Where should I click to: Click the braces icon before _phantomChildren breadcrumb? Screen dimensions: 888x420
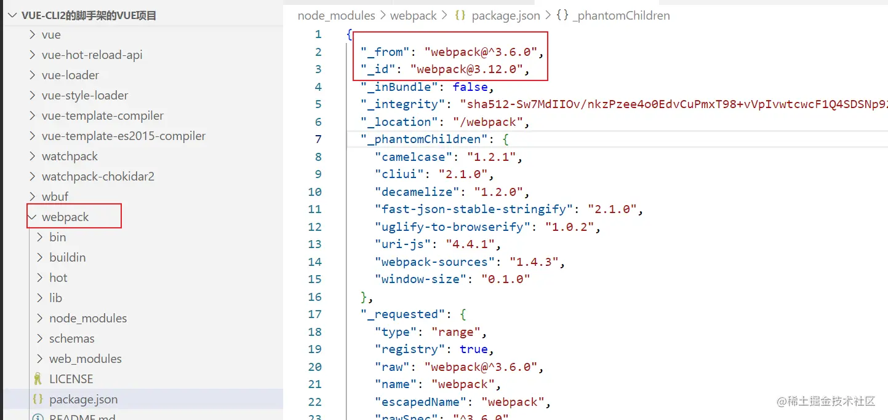pos(562,15)
